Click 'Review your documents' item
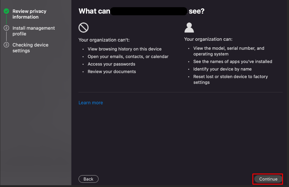 [x=112, y=72]
